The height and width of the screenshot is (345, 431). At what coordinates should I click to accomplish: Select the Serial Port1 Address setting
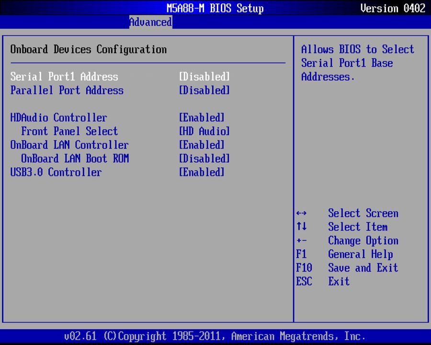point(64,77)
